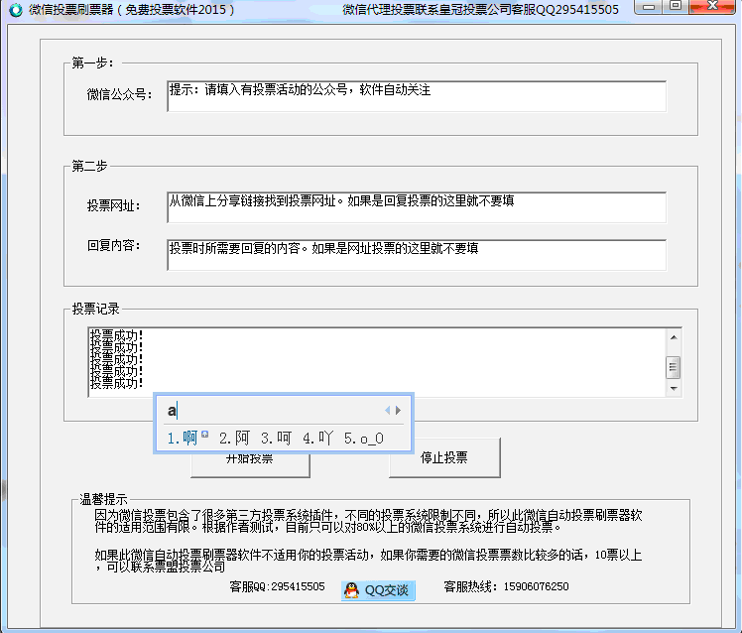
Task: Click the 第一步 group label
Action: pyautogui.click(x=93, y=63)
